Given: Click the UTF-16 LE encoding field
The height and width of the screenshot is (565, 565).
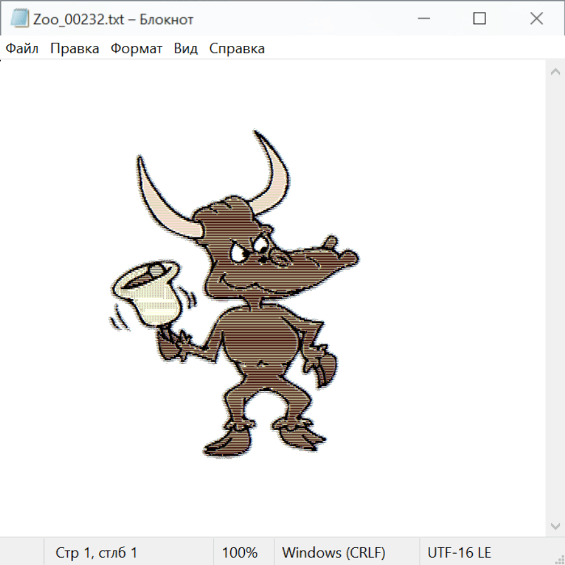Looking at the screenshot, I should click(459, 552).
